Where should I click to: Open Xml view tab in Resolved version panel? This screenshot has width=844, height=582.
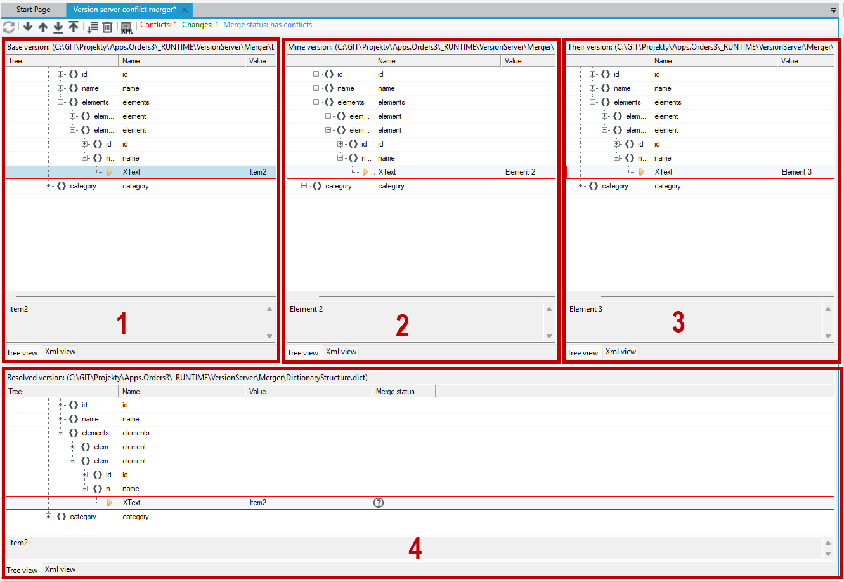[60, 569]
